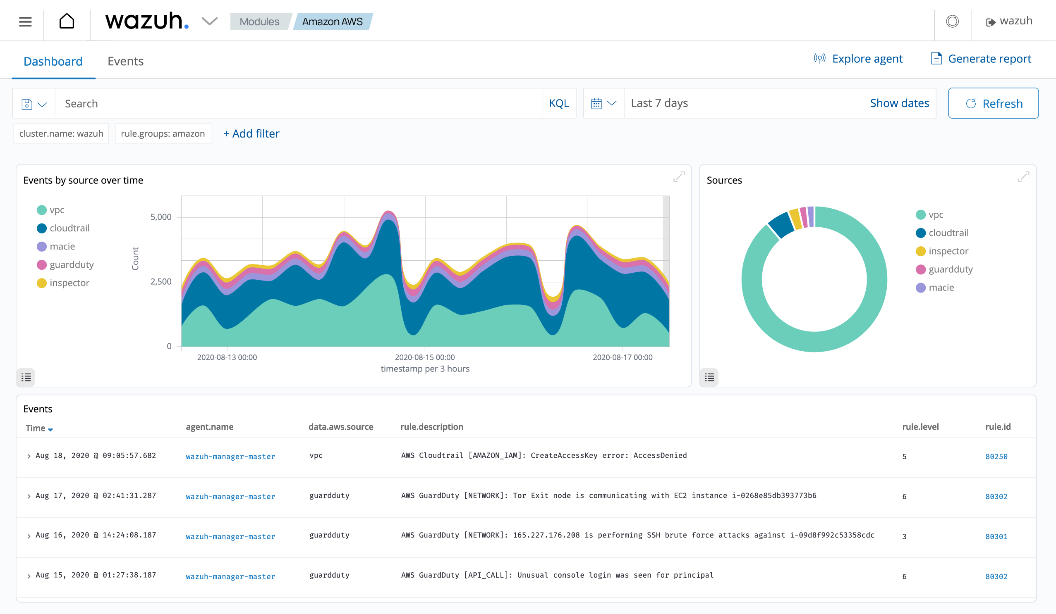Open the Modules breadcrumb
The image size is (1056, 614).
tap(259, 21)
